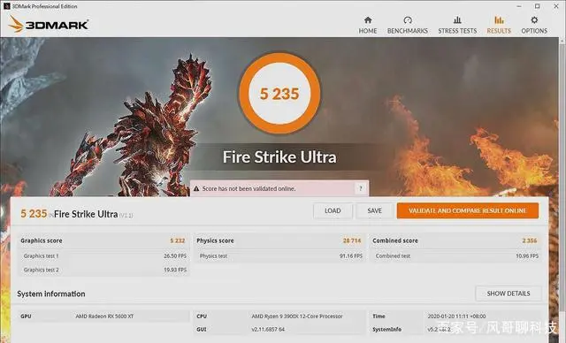Open the STRESS TESTS section
This screenshot has height=343, width=566.
(457, 26)
